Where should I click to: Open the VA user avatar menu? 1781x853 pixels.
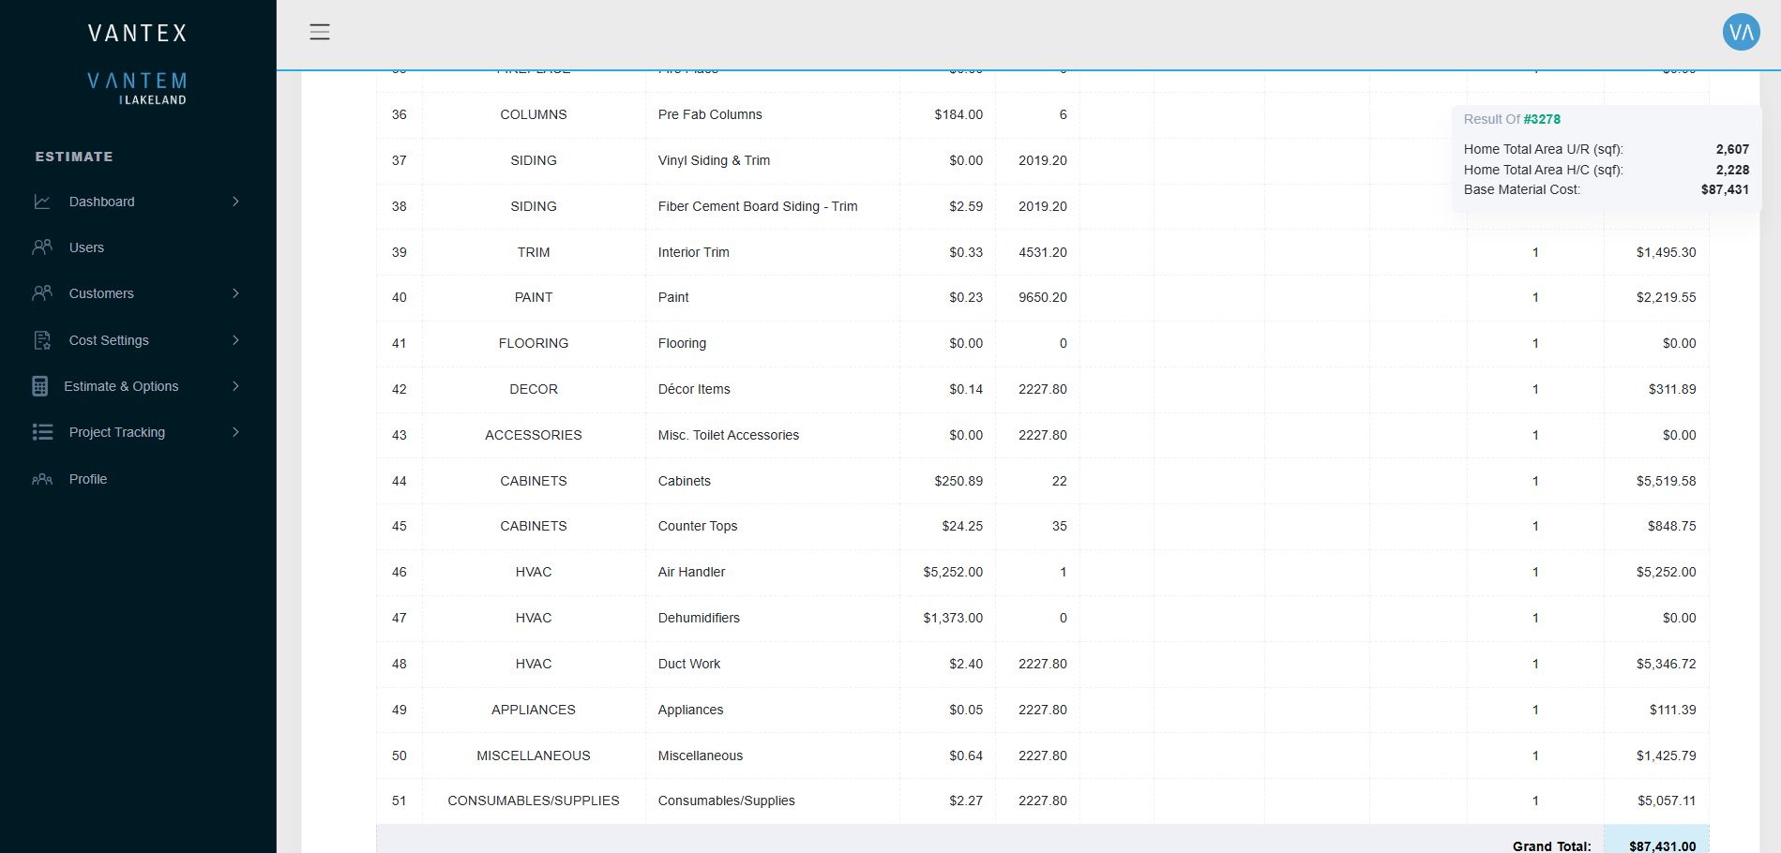coord(1741,32)
